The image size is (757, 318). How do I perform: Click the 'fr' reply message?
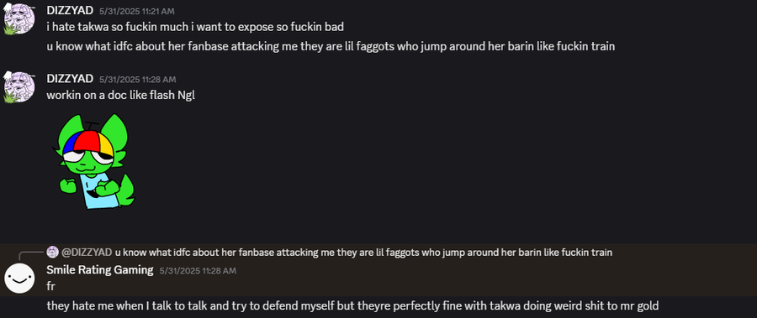click(x=51, y=286)
